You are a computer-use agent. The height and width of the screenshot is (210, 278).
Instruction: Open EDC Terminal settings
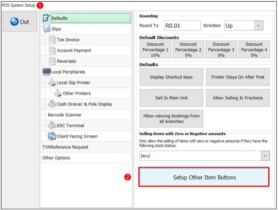tap(86, 126)
